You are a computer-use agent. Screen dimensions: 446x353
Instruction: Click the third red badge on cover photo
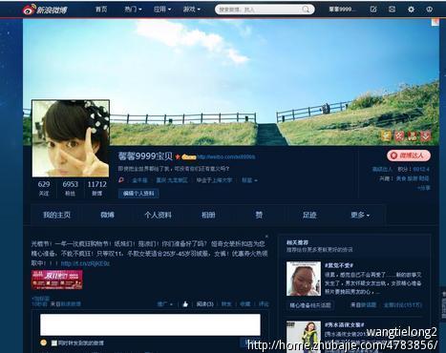point(413,135)
